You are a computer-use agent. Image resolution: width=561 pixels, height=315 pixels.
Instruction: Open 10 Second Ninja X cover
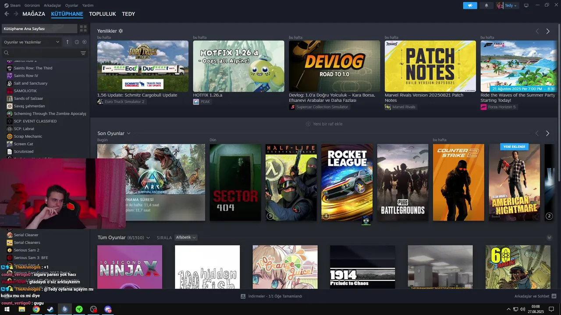click(130, 267)
